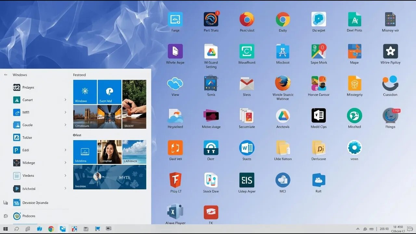Expand the Mietege submenu chevron

click(x=65, y=162)
